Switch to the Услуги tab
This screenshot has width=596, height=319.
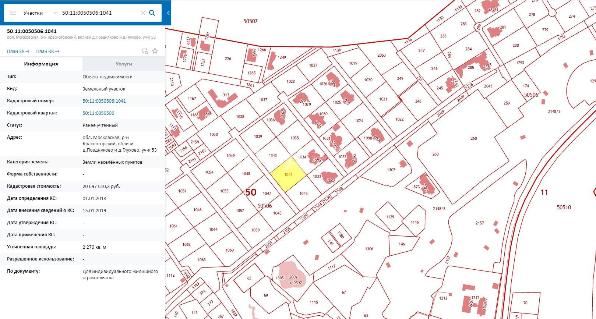(124, 64)
